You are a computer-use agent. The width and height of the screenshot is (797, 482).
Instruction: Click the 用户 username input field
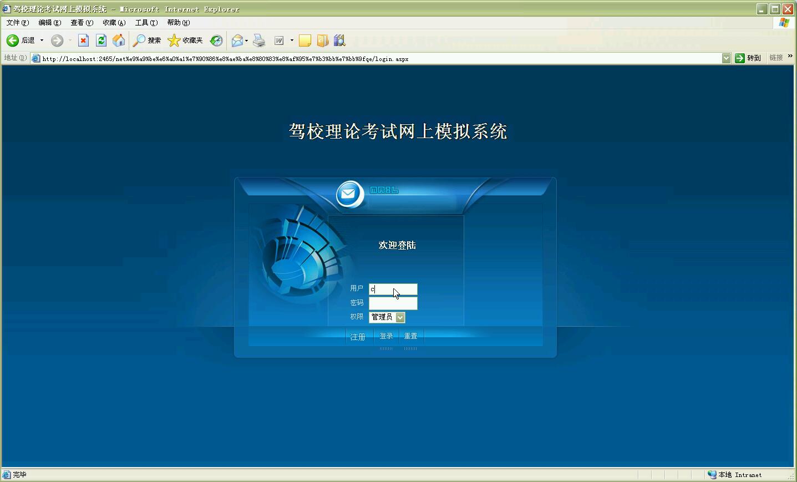pos(393,289)
